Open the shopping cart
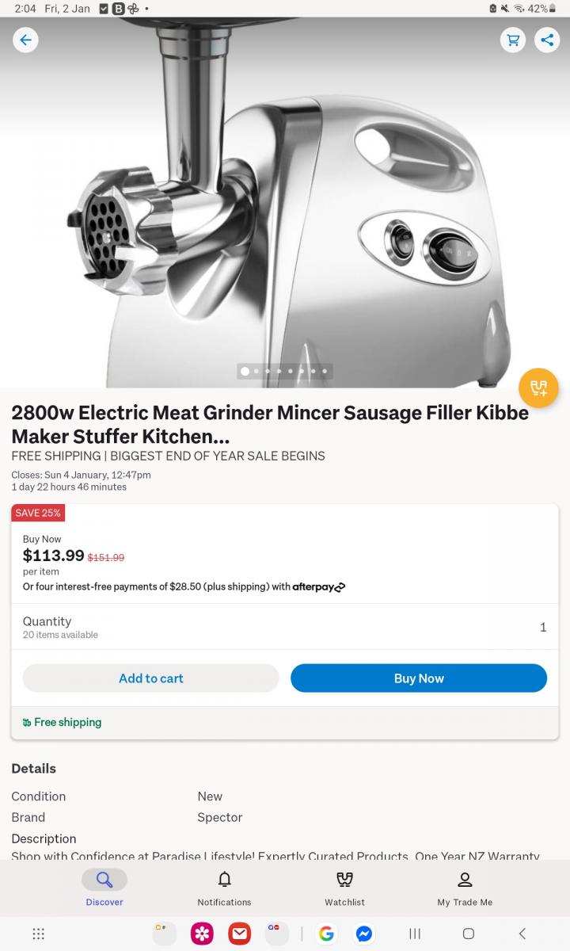 (x=513, y=40)
